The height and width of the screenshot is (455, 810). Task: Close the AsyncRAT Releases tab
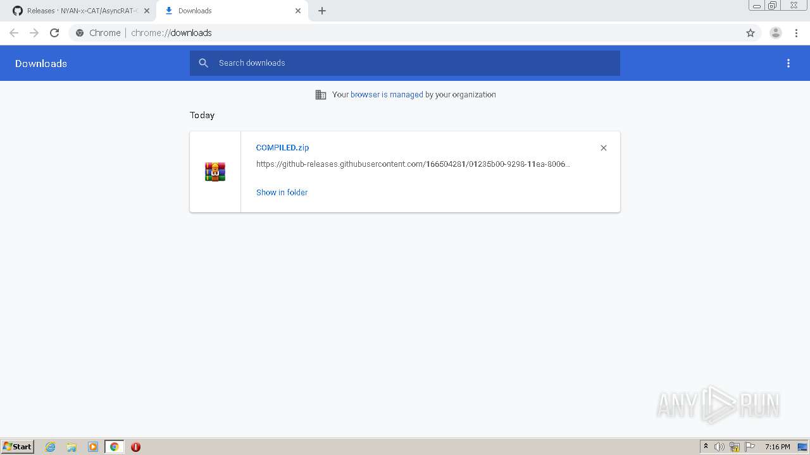(x=147, y=11)
